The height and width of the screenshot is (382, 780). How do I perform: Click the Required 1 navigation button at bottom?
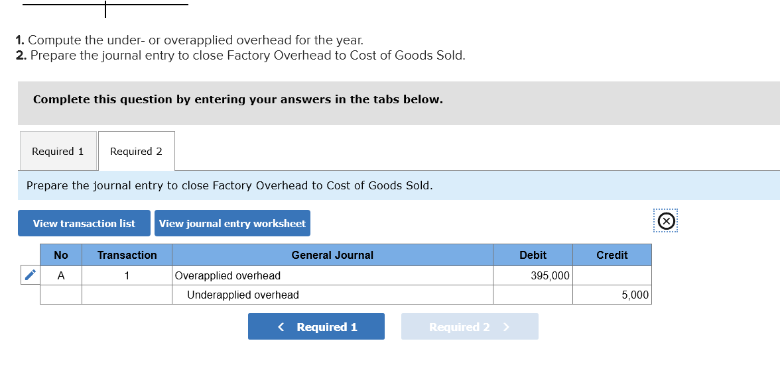click(x=316, y=326)
